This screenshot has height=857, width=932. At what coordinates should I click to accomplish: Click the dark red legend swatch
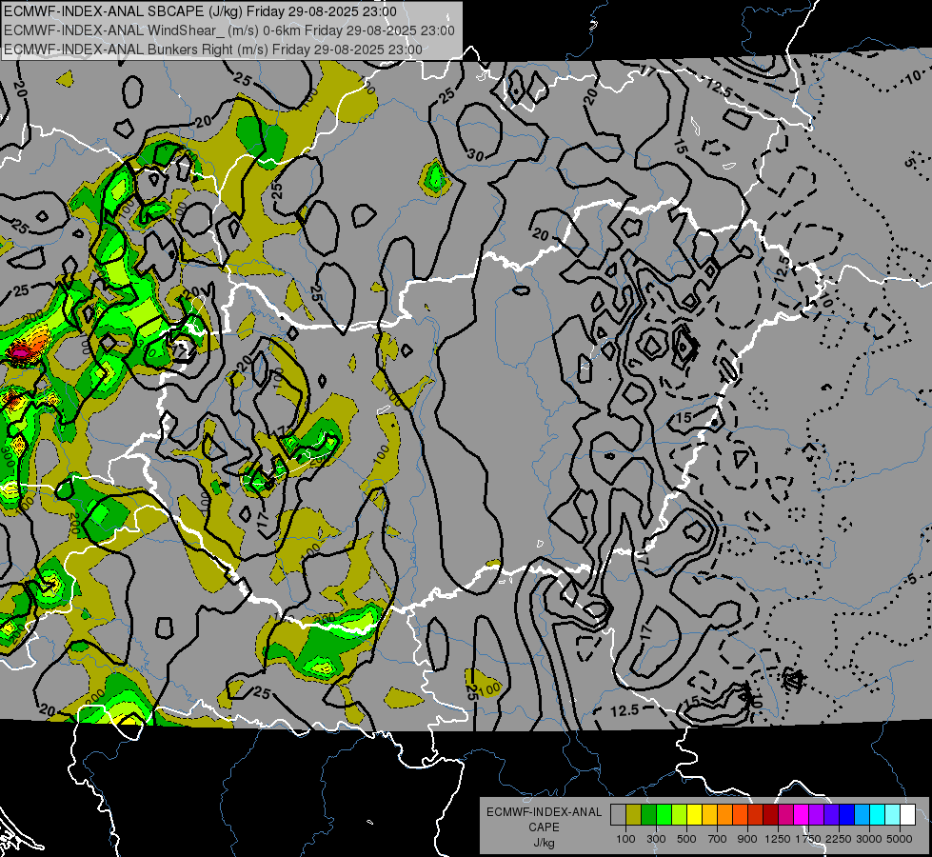click(x=770, y=814)
